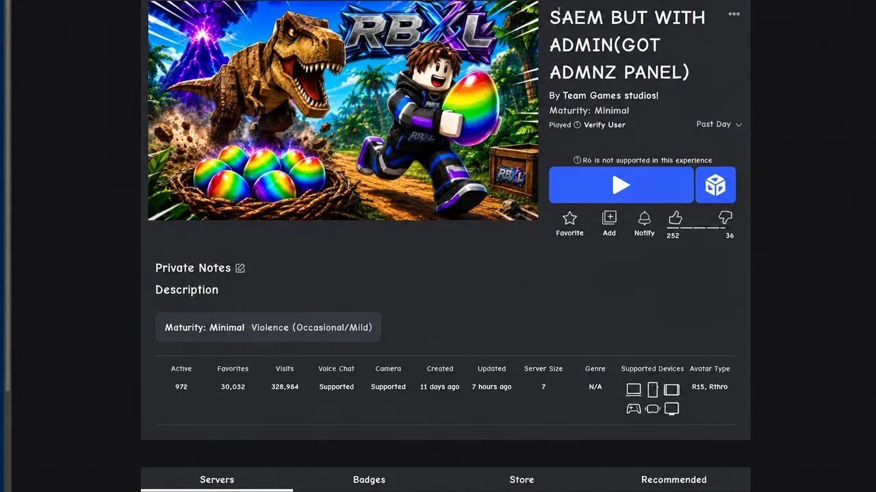Click Violence (Occasional/Mild) descriptor
The width and height of the screenshot is (876, 492).
tap(311, 327)
